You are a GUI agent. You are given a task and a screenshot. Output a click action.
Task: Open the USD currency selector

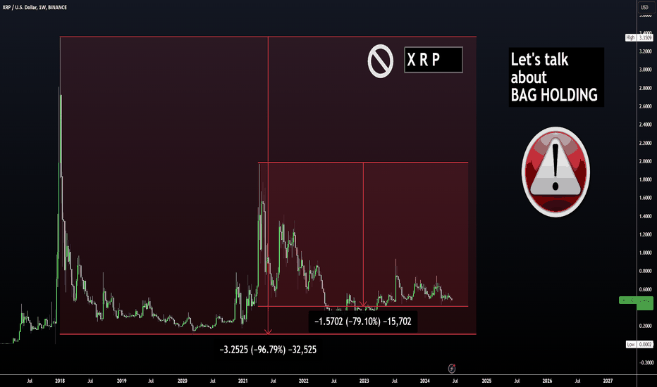[644, 7]
